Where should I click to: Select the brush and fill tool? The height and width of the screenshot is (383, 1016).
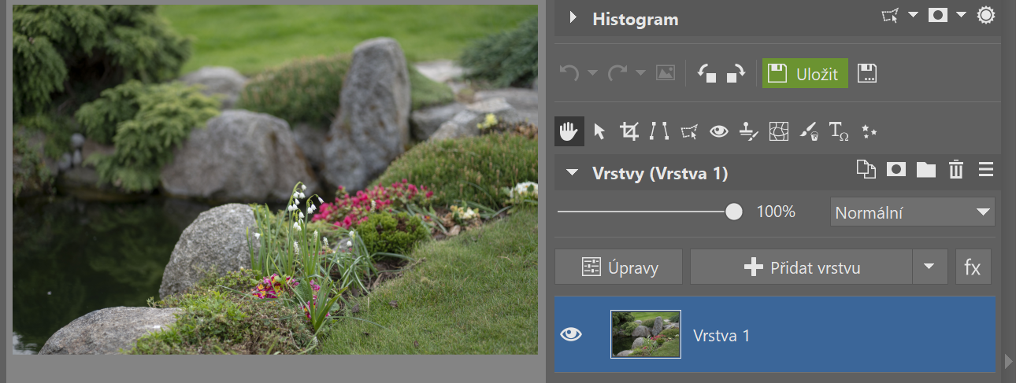click(x=808, y=131)
